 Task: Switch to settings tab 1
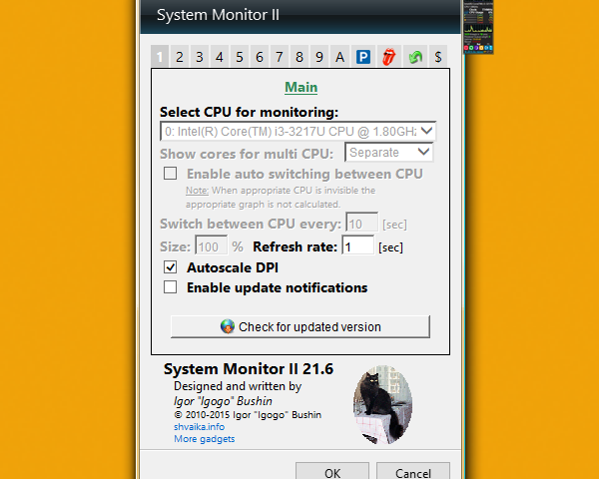click(160, 57)
